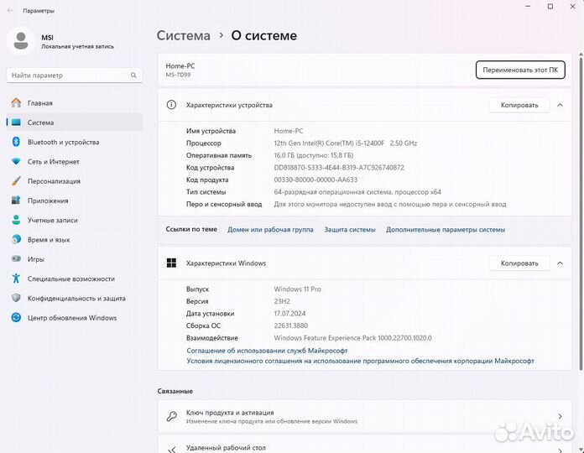Click product code 00330-80000-00000-AA633
584x453 pixels.
tap(315, 180)
